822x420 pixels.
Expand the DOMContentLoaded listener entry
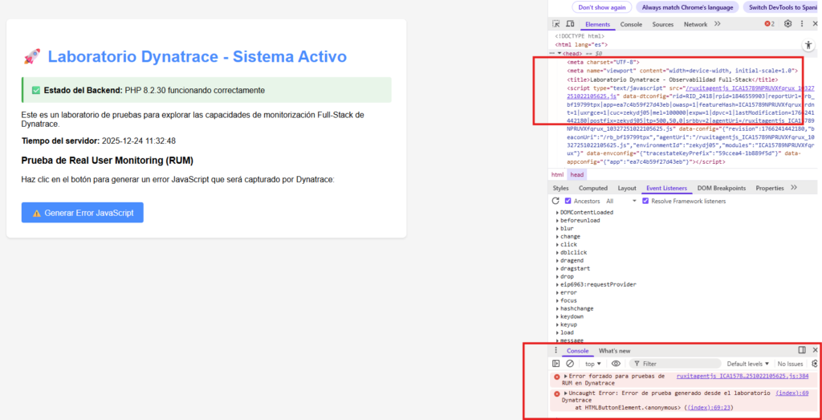coord(558,212)
